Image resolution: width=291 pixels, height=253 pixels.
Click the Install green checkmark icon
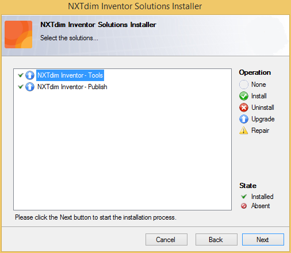pos(244,96)
